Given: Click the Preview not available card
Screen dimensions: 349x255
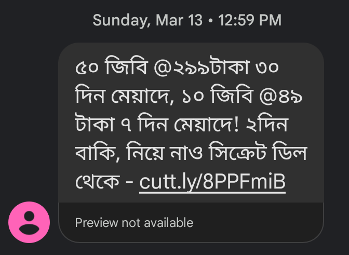Looking at the screenshot, I should tap(191, 222).
